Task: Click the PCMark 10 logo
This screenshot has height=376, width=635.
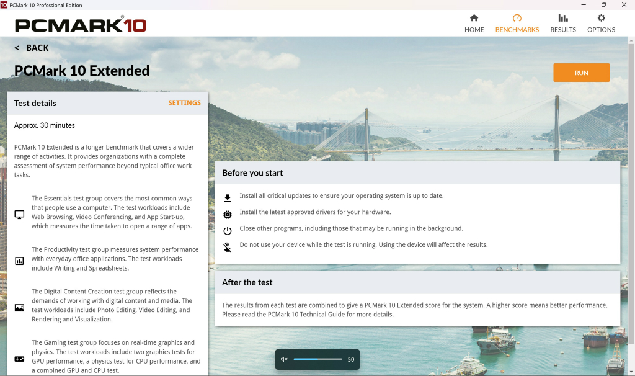Action: coord(81,25)
